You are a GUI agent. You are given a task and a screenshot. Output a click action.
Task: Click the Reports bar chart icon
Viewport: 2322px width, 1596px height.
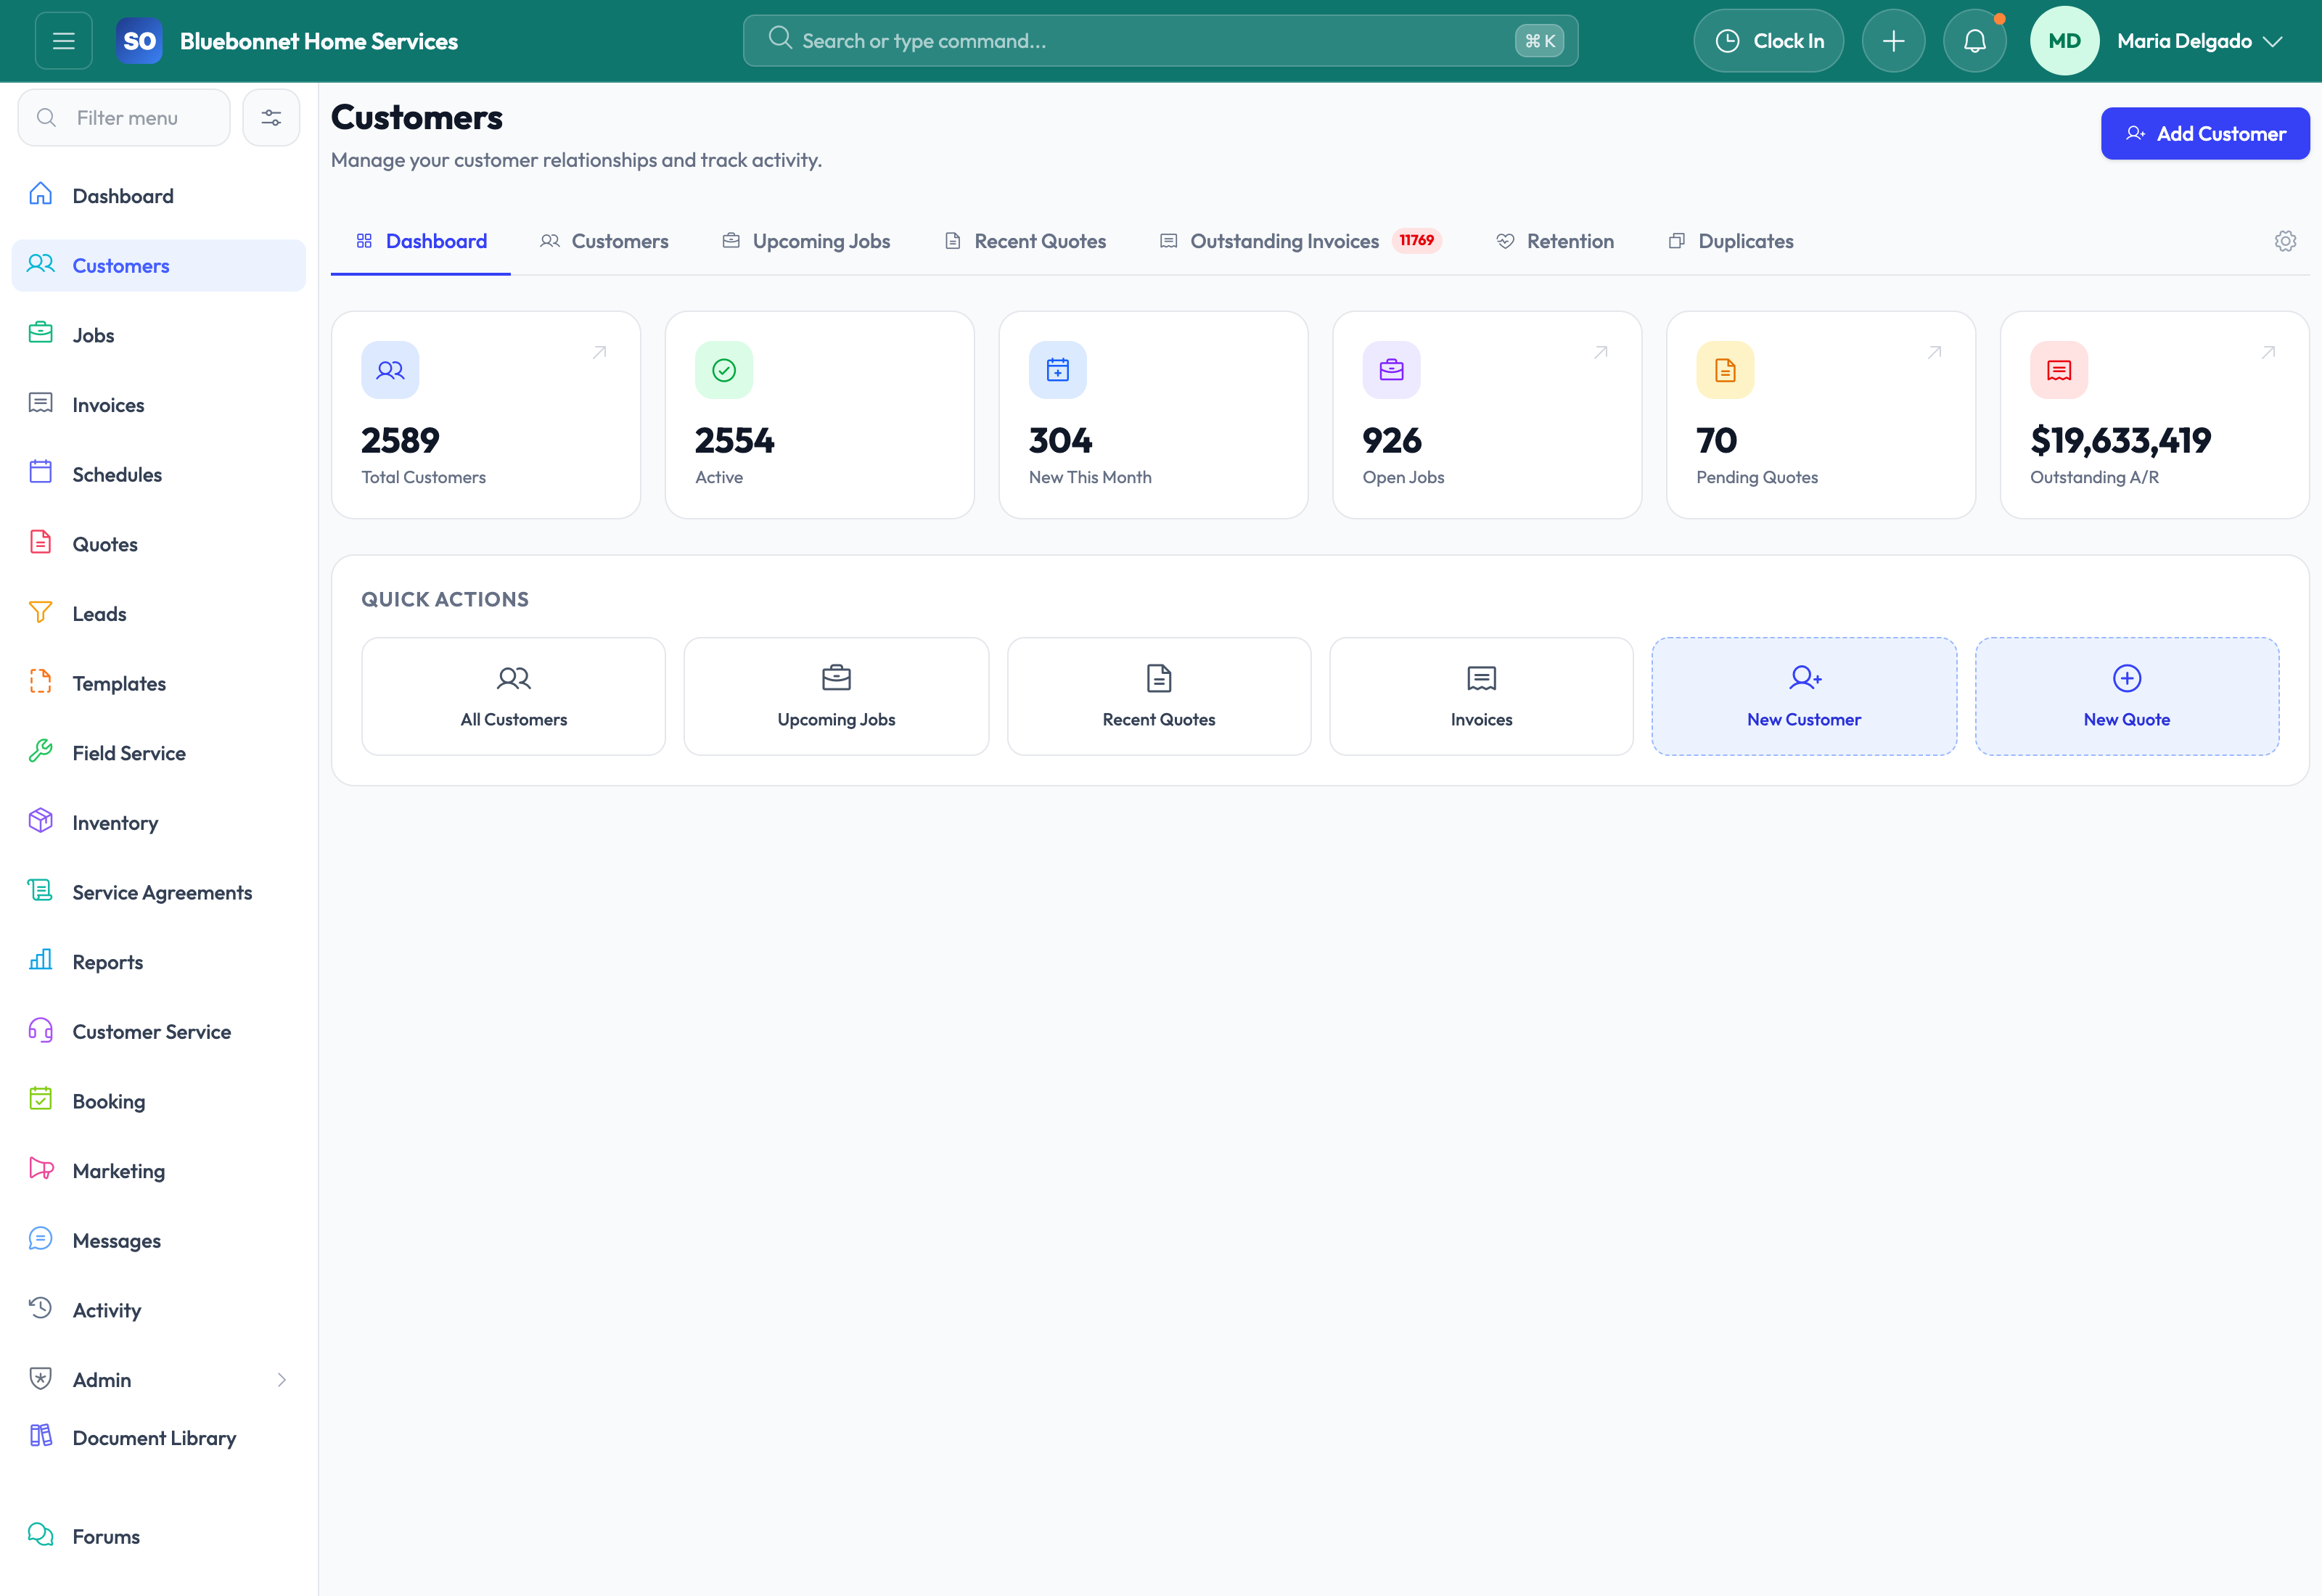(41, 960)
